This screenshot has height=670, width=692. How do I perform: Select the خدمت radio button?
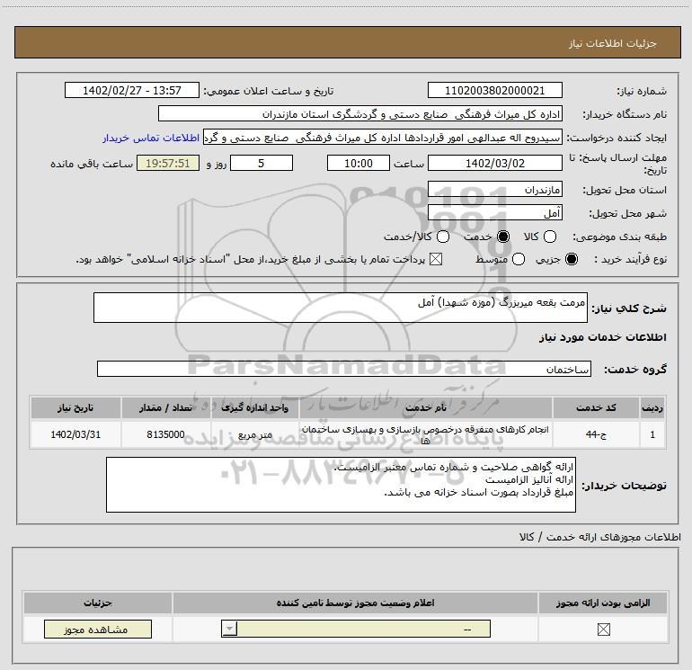click(502, 237)
